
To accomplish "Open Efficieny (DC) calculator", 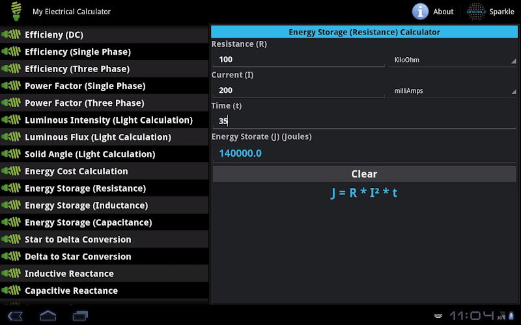I will click(104, 34).
